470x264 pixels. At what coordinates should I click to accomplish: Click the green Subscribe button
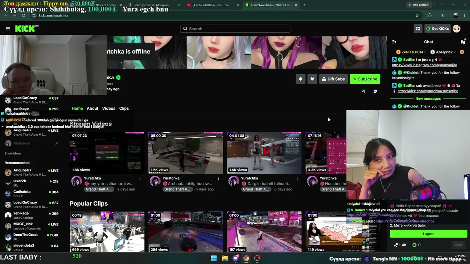(x=365, y=79)
